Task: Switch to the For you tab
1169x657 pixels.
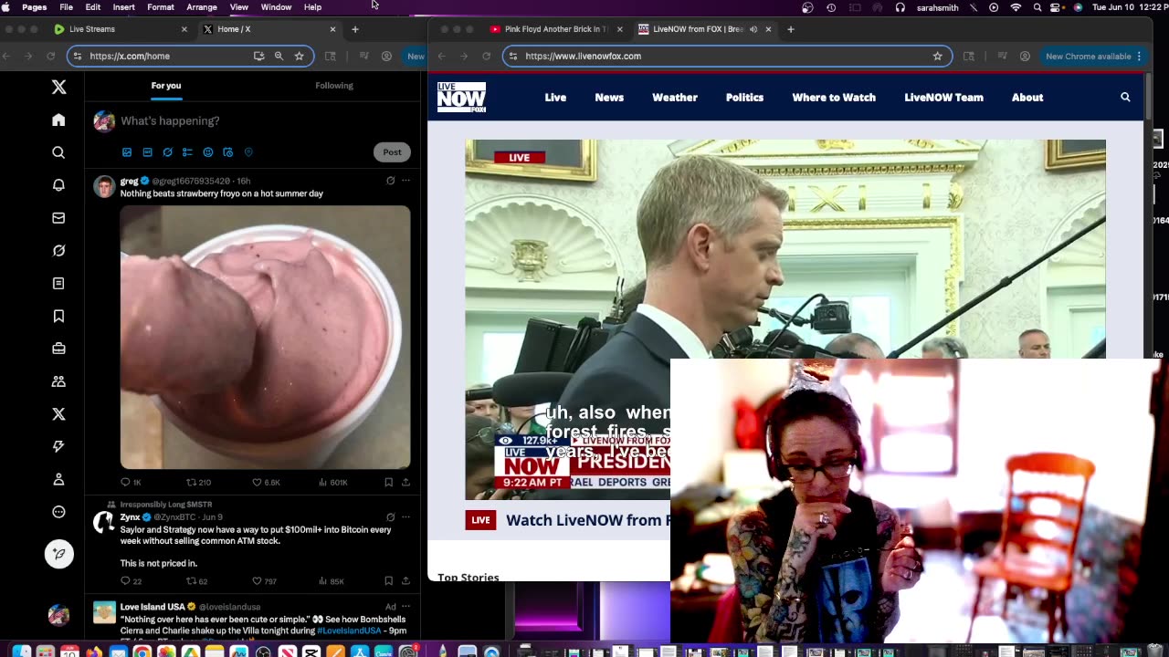Action: click(x=166, y=86)
